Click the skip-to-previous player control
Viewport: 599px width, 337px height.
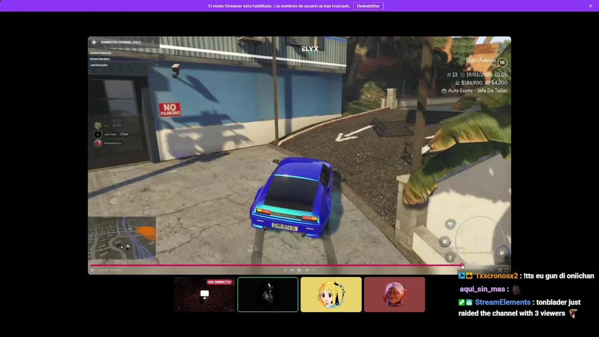(x=285, y=270)
